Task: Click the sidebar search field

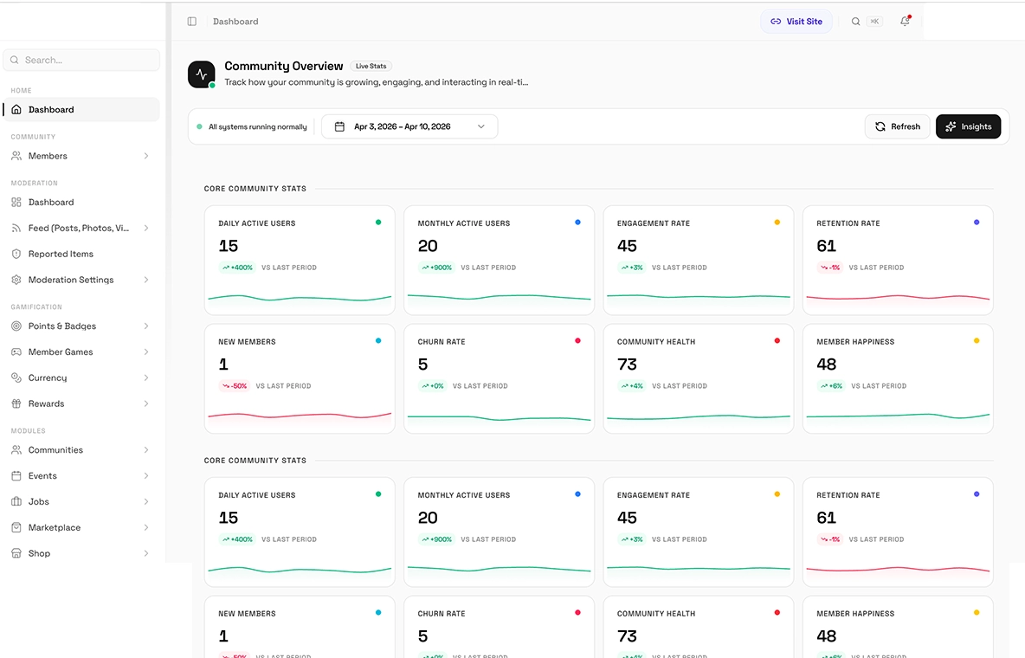Action: (82, 61)
